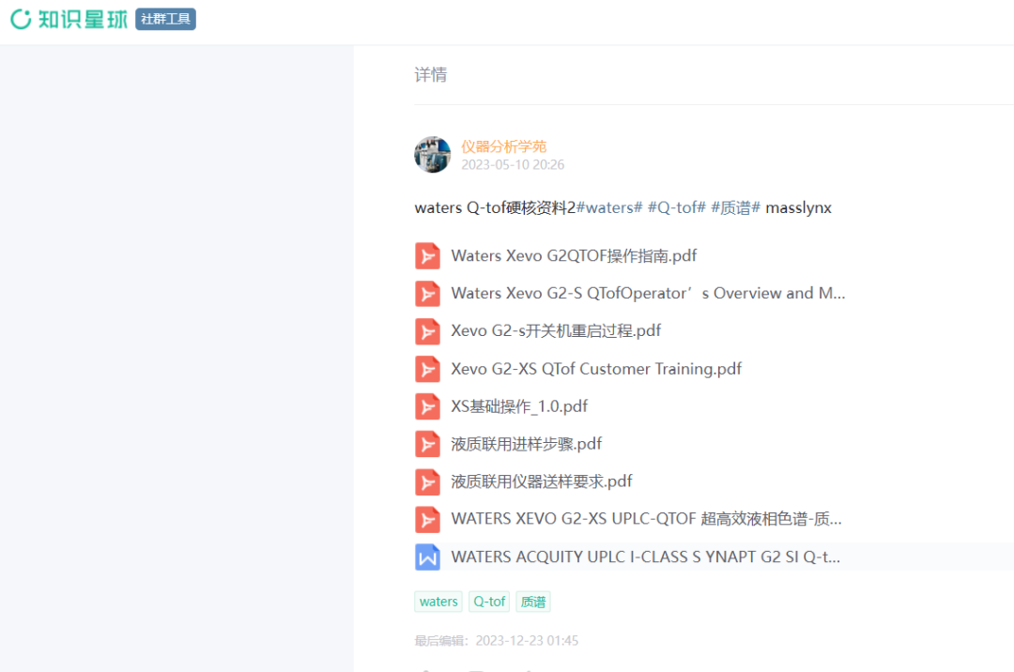Click the PDF icon for Waters Xevo G2-S QTofOperator's Overview
Image resolution: width=1014 pixels, height=672 pixels.
[x=427, y=294]
